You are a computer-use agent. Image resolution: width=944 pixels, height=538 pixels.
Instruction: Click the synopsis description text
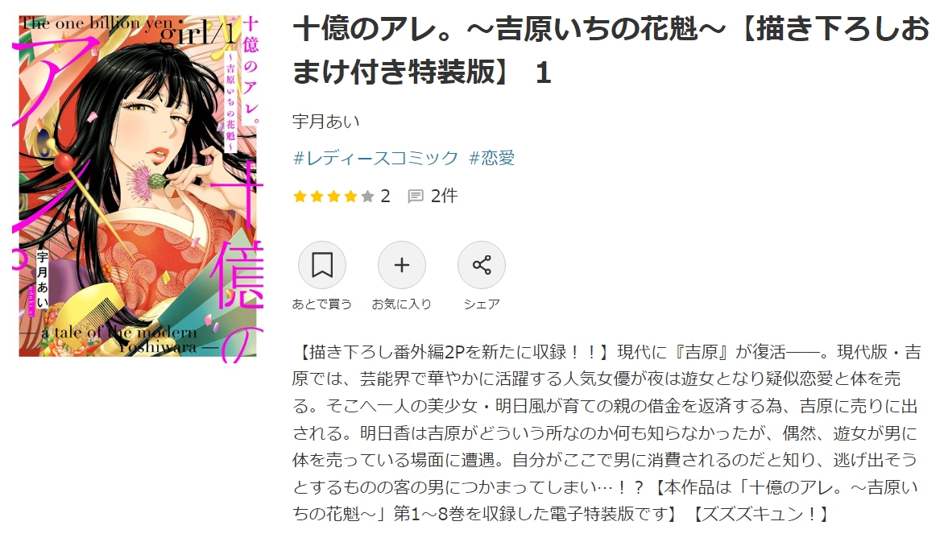(x=607, y=432)
